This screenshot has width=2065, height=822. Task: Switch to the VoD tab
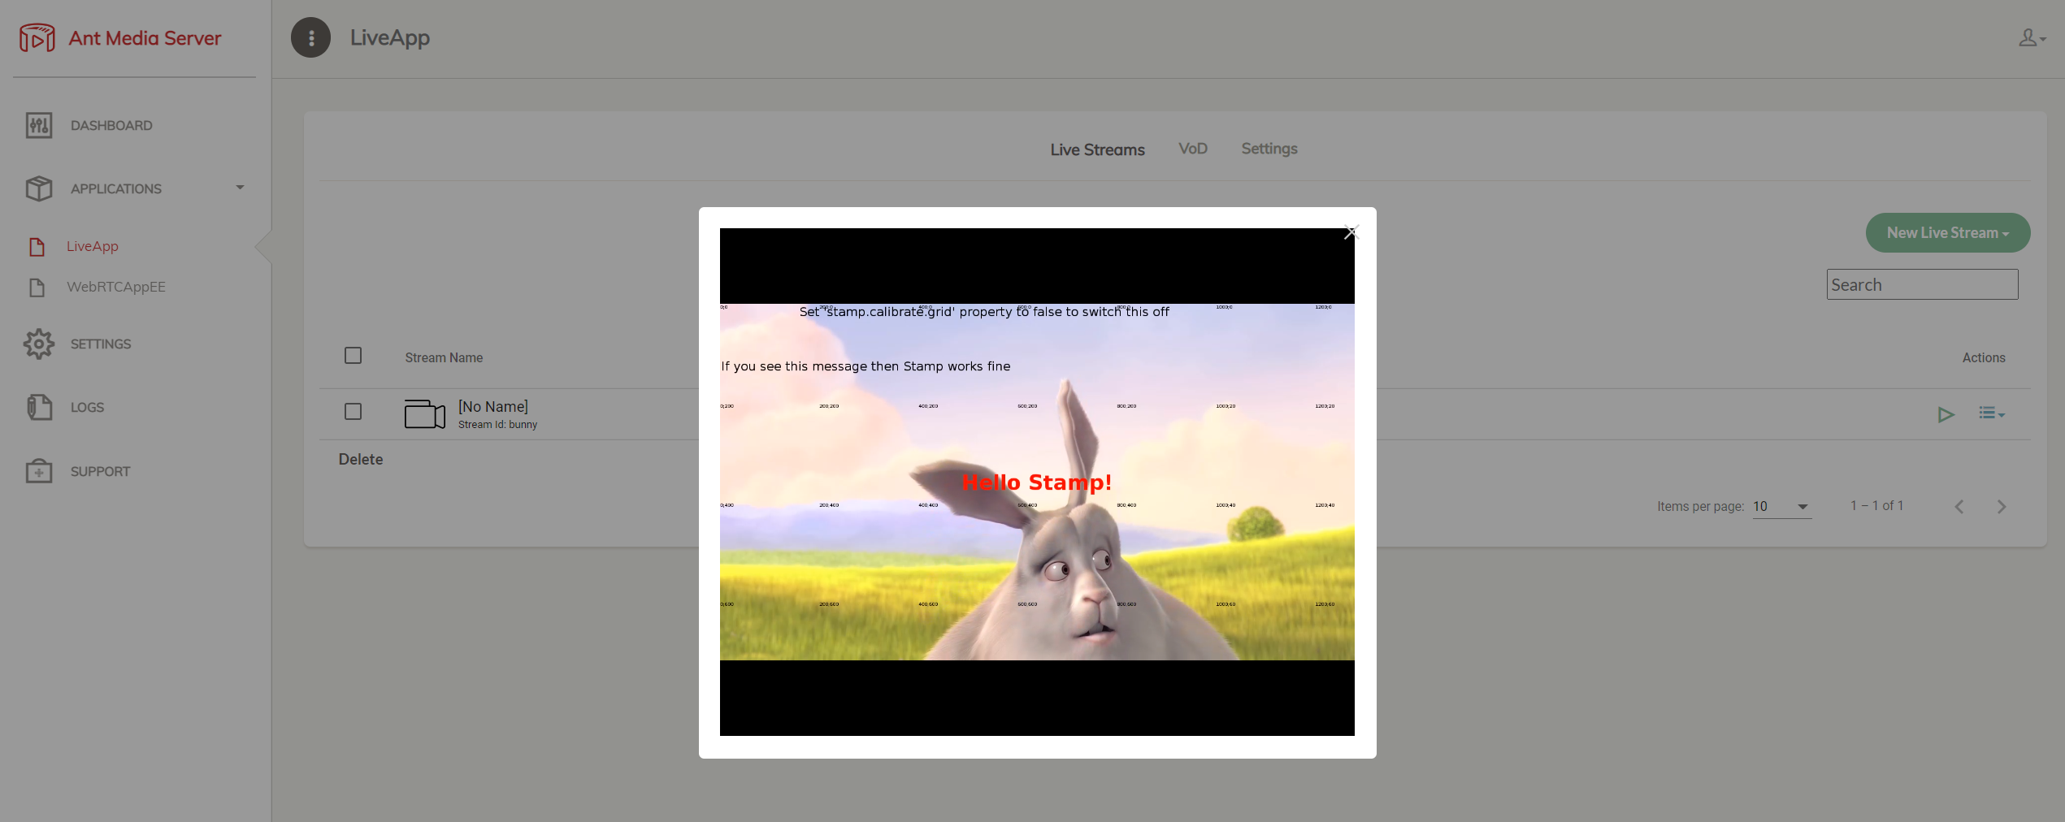[1192, 149]
